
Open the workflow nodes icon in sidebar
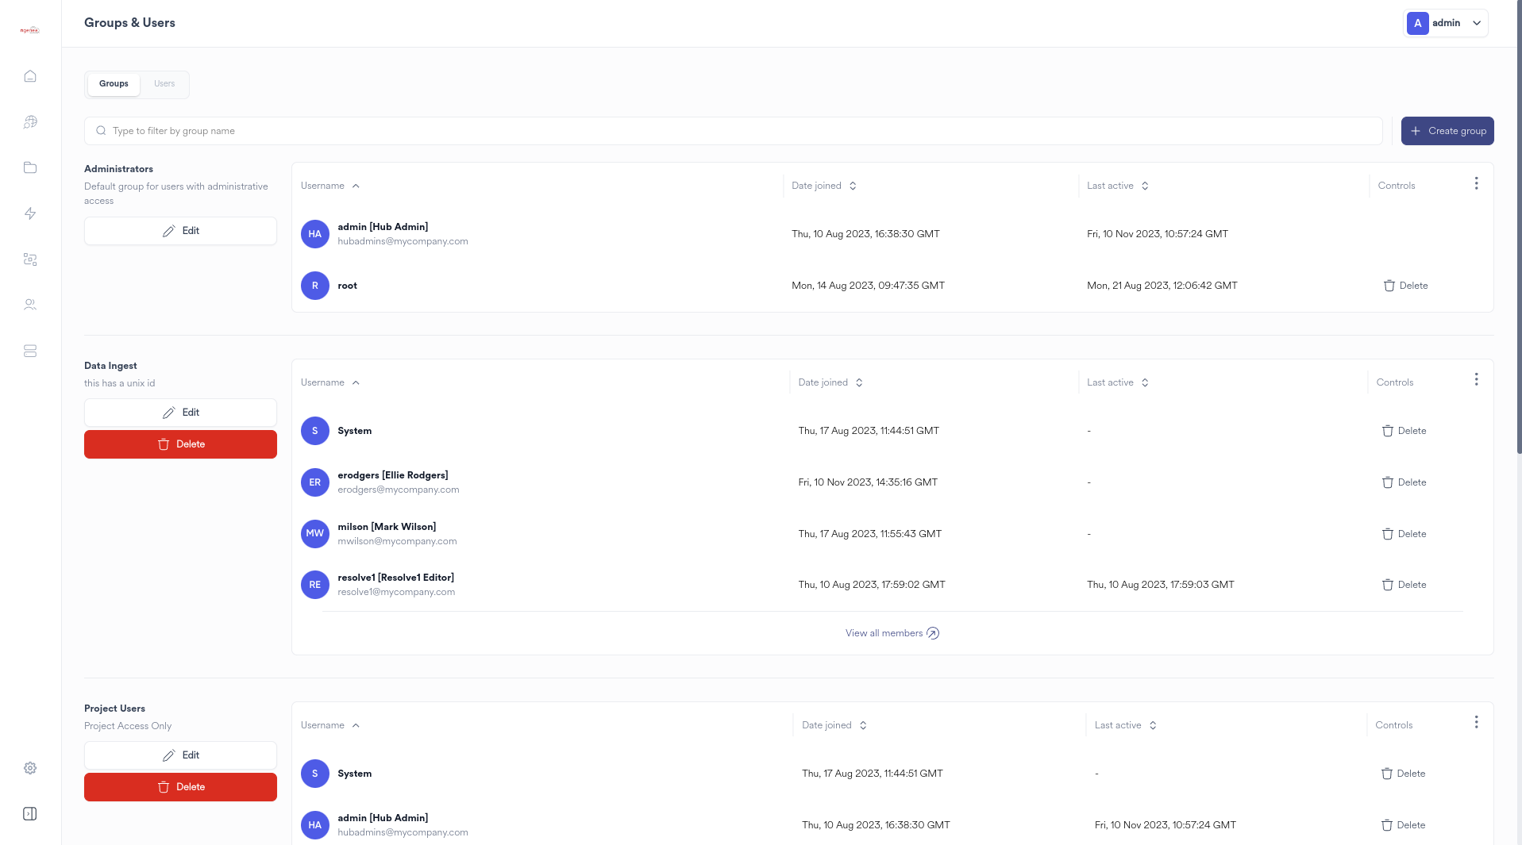(x=29, y=259)
